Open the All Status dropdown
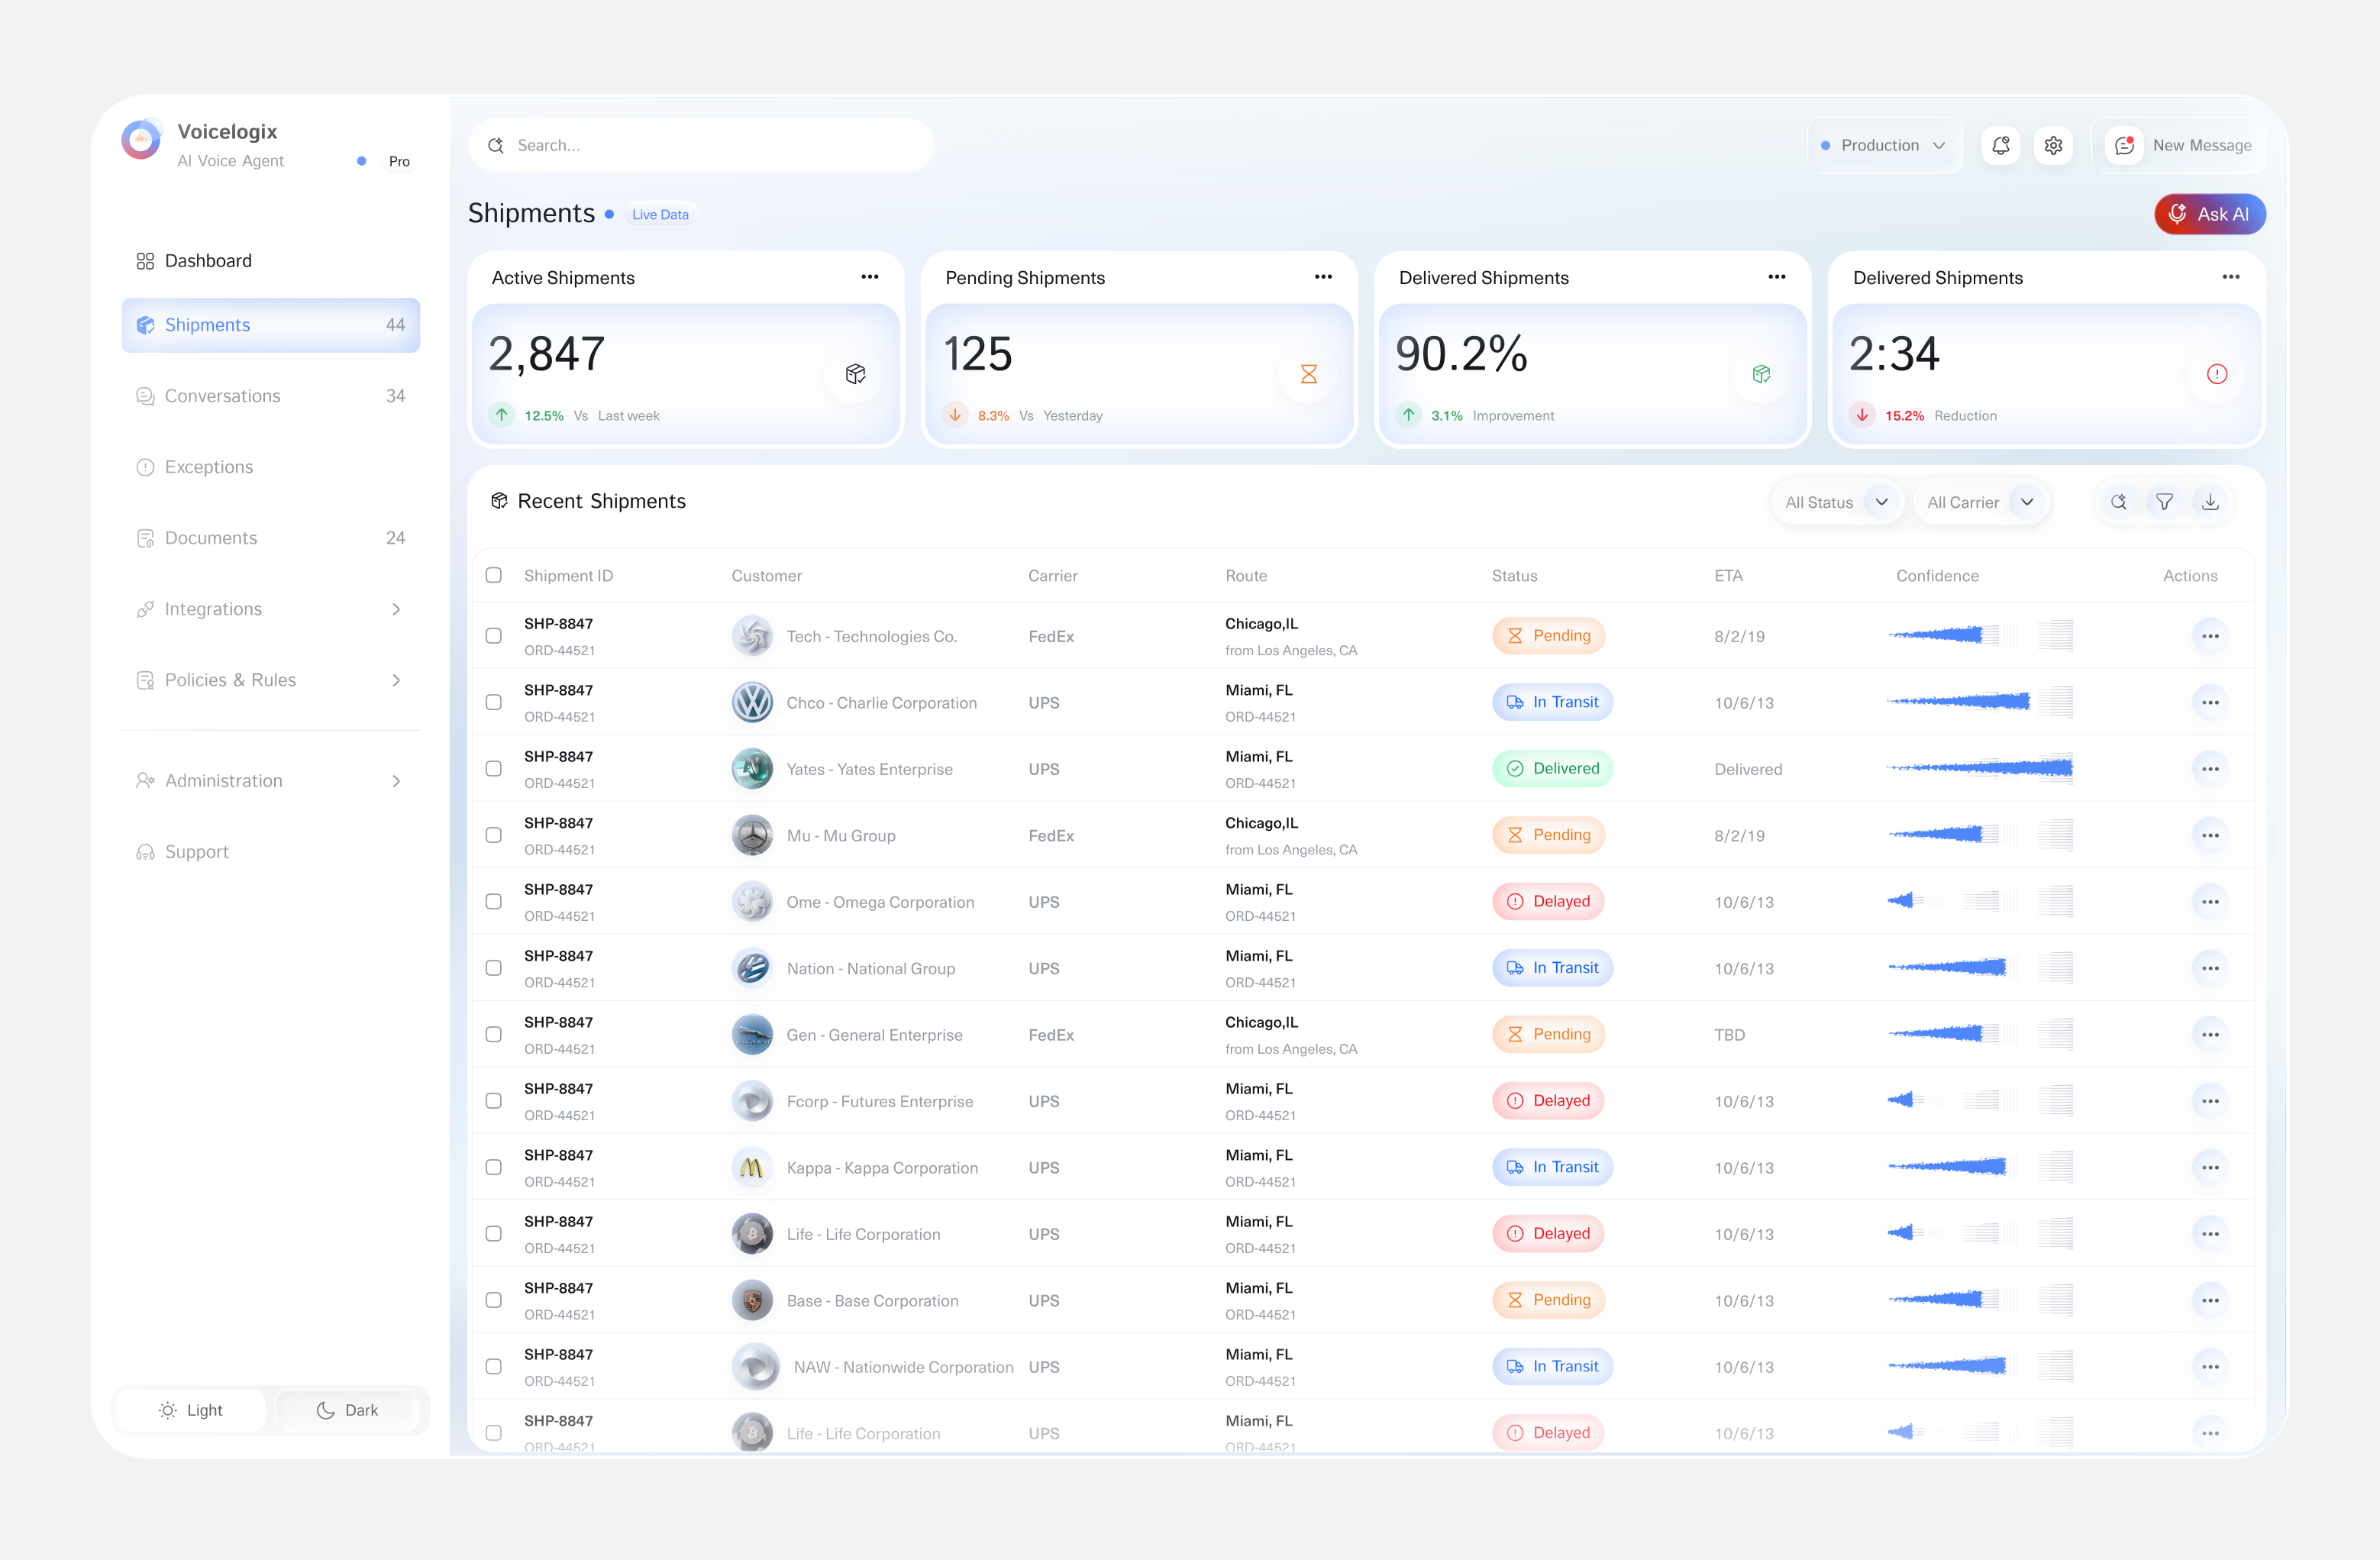2380x1560 pixels. click(1837, 502)
